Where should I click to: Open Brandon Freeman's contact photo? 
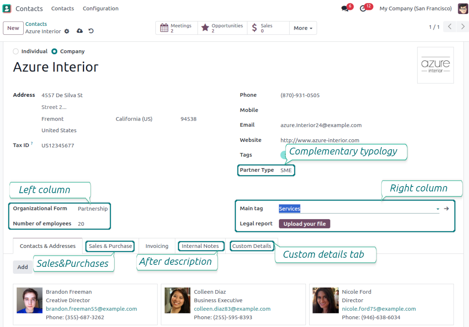point(29,300)
